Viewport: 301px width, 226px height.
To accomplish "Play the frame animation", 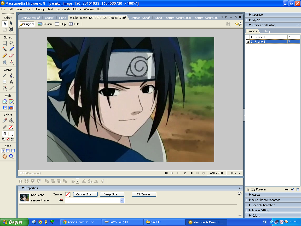I will click(172, 173).
